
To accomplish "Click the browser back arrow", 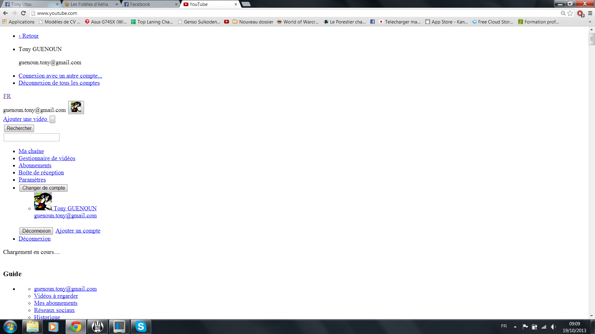I will click(x=5, y=13).
